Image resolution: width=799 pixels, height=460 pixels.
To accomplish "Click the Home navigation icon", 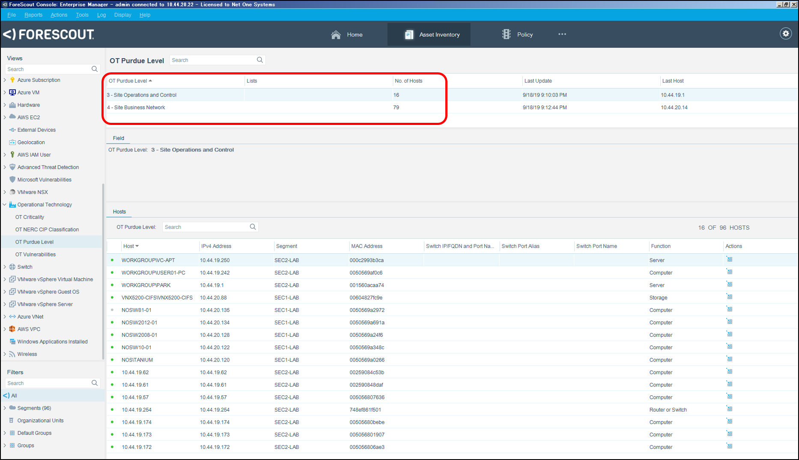I will [x=336, y=35].
